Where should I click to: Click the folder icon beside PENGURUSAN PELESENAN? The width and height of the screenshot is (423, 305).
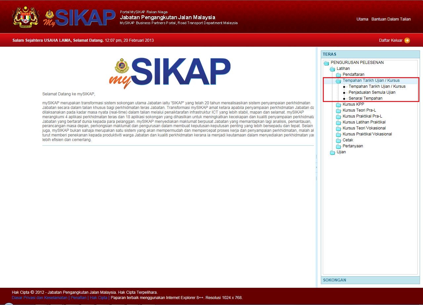[326, 63]
